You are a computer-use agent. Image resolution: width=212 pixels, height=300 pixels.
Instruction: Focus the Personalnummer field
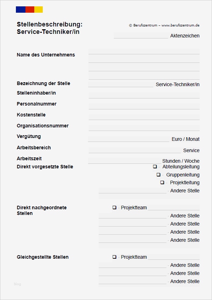144,106
